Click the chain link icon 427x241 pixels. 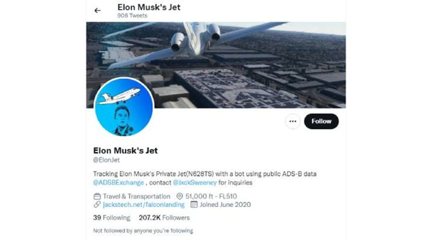click(97, 205)
